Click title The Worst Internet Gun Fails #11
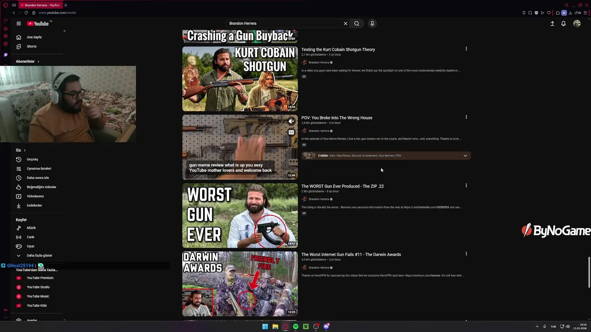Image resolution: width=591 pixels, height=332 pixels. tap(351, 255)
